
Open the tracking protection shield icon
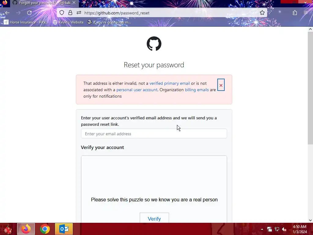[x=62, y=13]
